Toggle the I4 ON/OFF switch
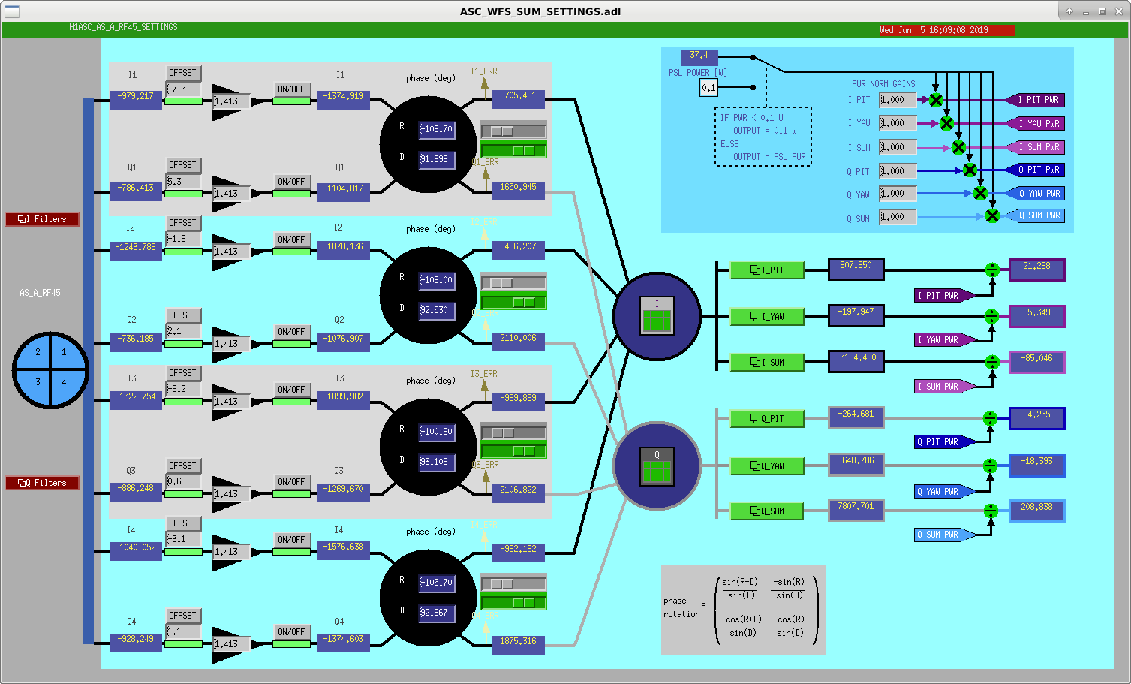The image size is (1131, 684). tap(291, 544)
